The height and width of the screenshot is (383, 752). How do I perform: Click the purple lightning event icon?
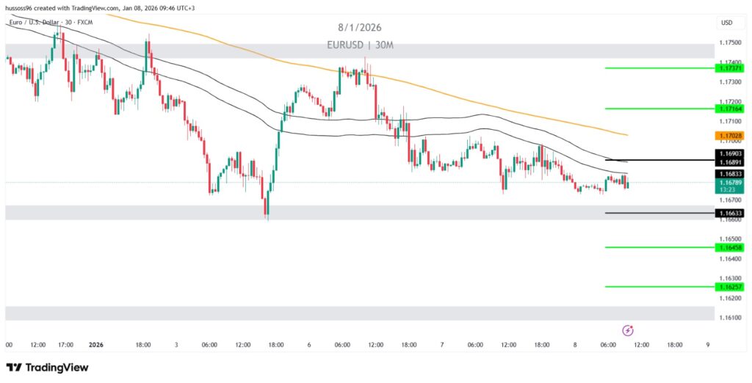pyautogui.click(x=628, y=330)
